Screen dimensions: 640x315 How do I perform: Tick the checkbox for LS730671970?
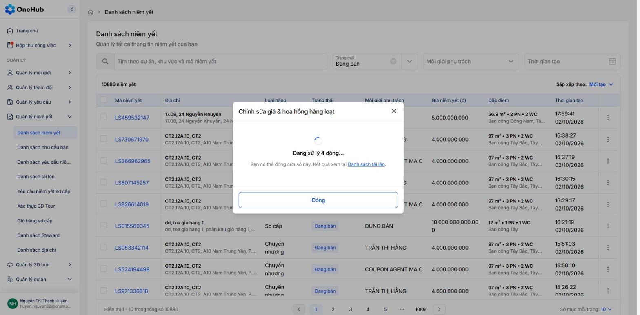click(x=104, y=139)
